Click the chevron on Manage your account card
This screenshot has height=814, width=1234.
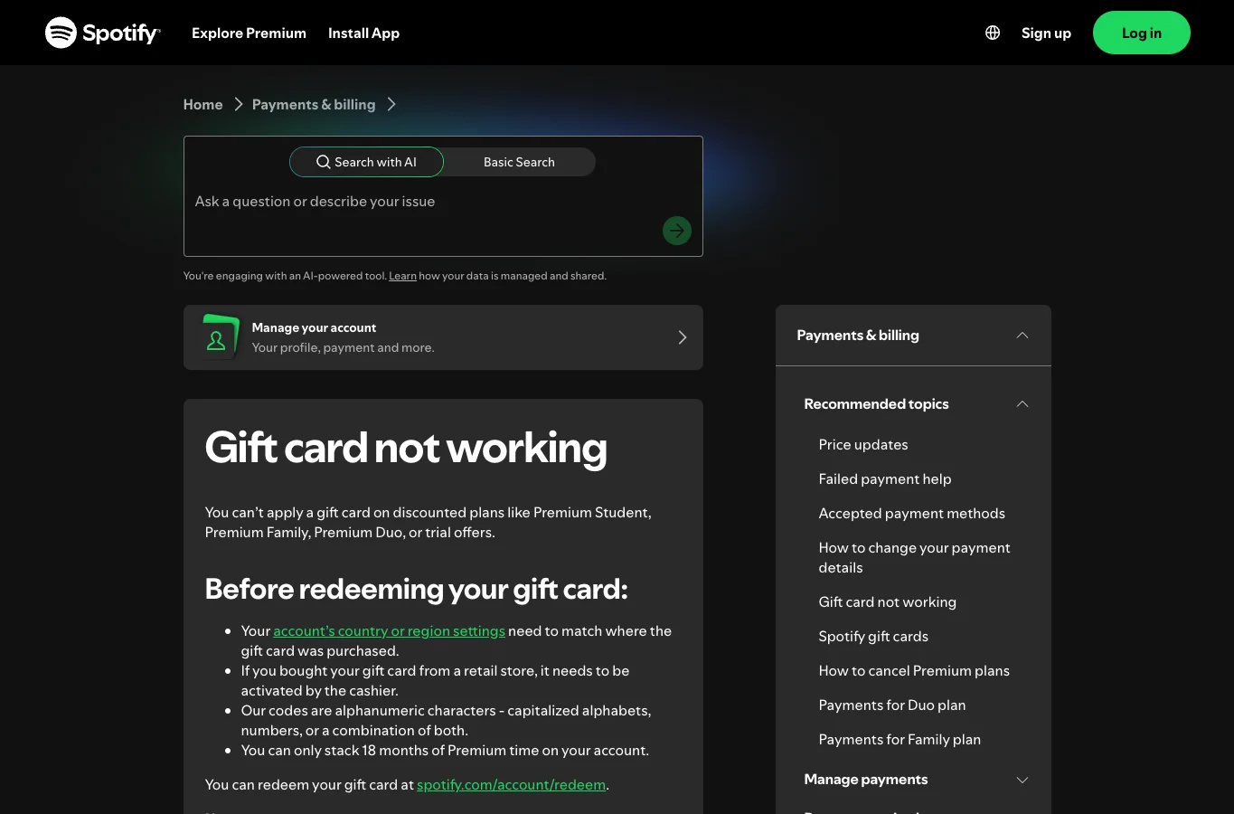(683, 337)
